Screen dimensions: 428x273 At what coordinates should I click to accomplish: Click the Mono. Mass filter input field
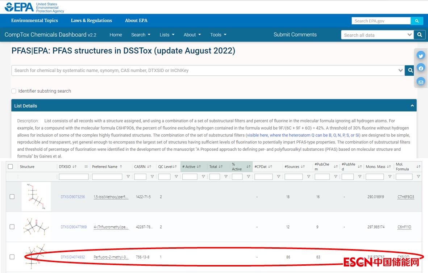(x=374, y=177)
